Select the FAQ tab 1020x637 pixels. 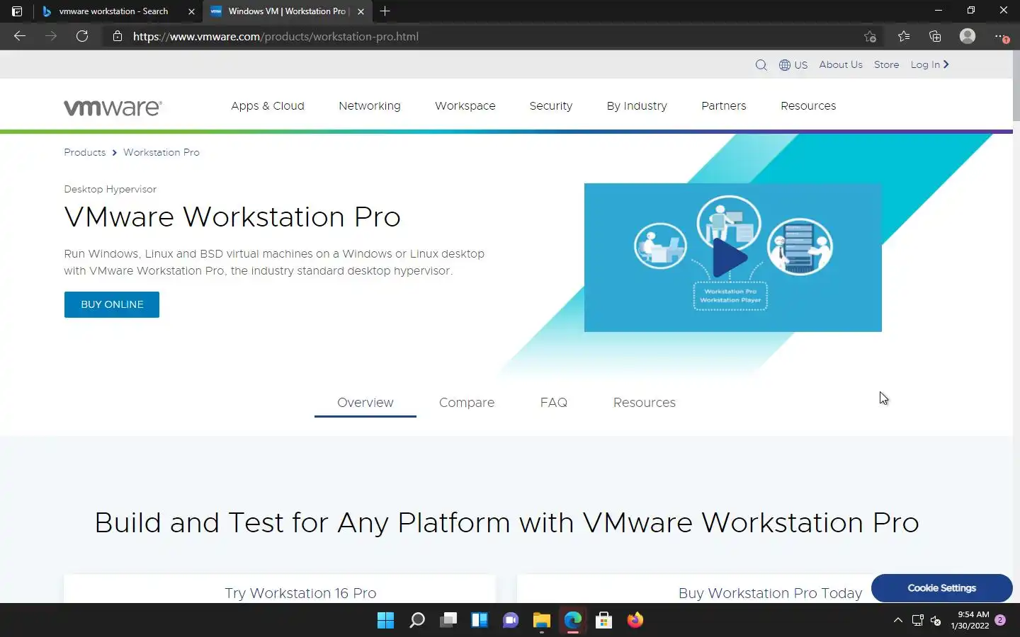tap(554, 403)
